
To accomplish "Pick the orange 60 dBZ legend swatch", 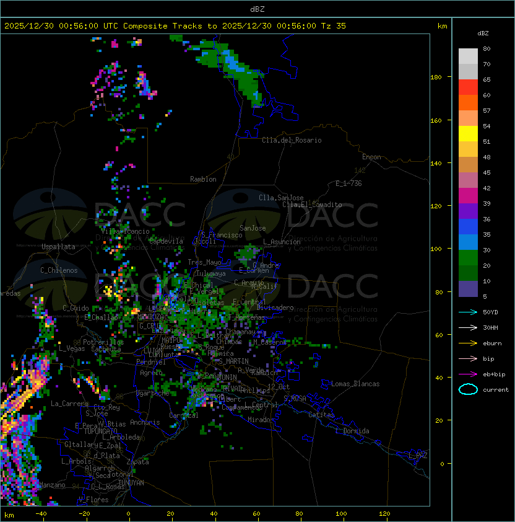I will tap(468, 102).
